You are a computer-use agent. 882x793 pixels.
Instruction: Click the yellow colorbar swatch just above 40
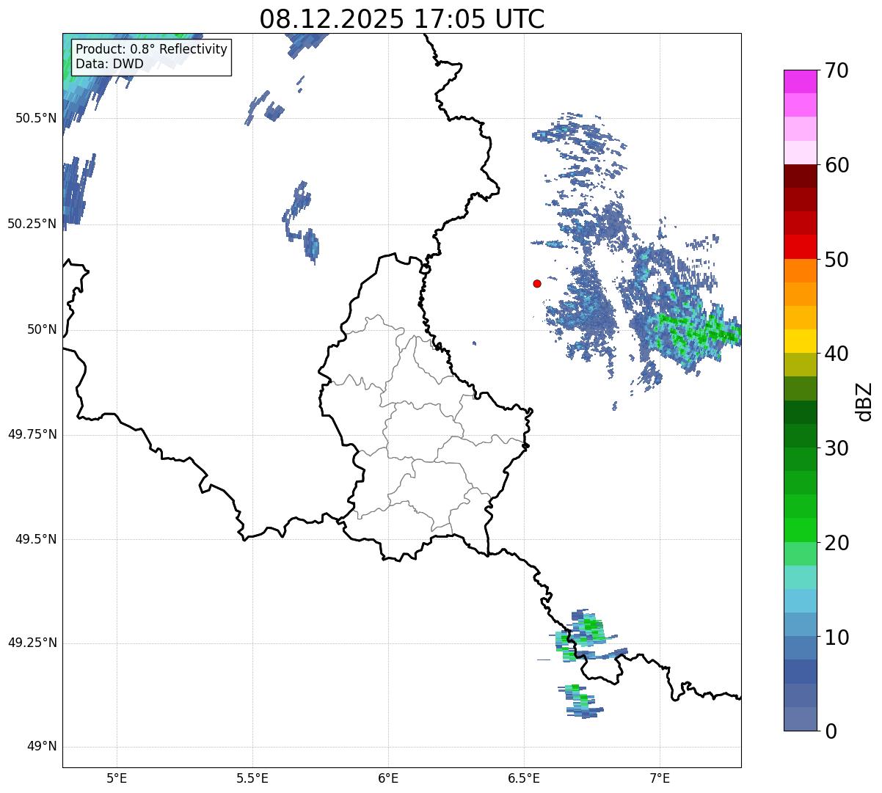point(800,341)
